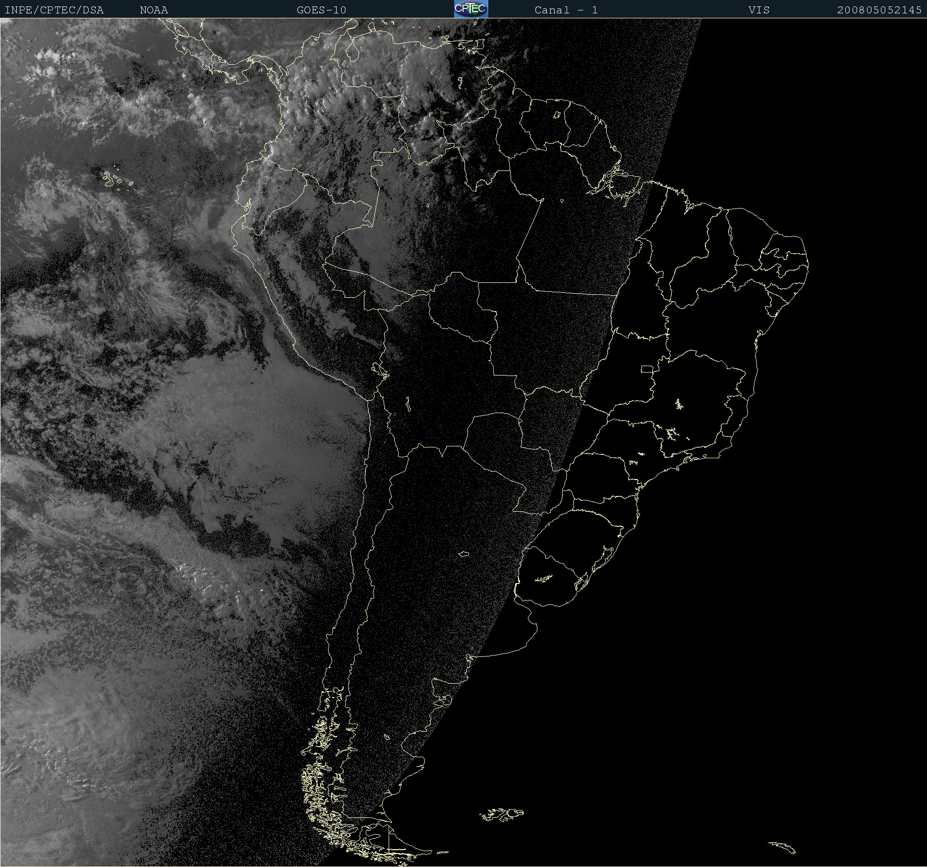The image size is (927, 867).
Task: Click the VIS label in header
Action: click(x=759, y=10)
